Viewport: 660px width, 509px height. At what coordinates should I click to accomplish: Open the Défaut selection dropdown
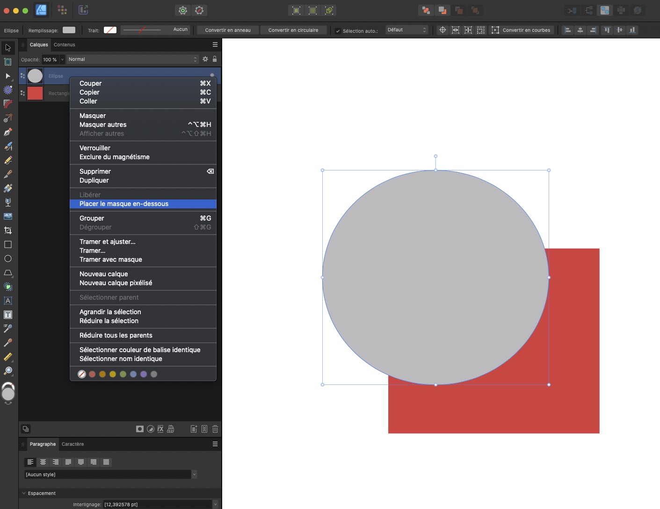point(406,30)
